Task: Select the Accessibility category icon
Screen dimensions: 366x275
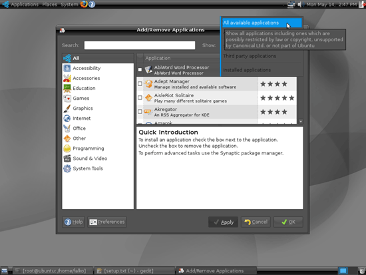Action: click(x=67, y=68)
